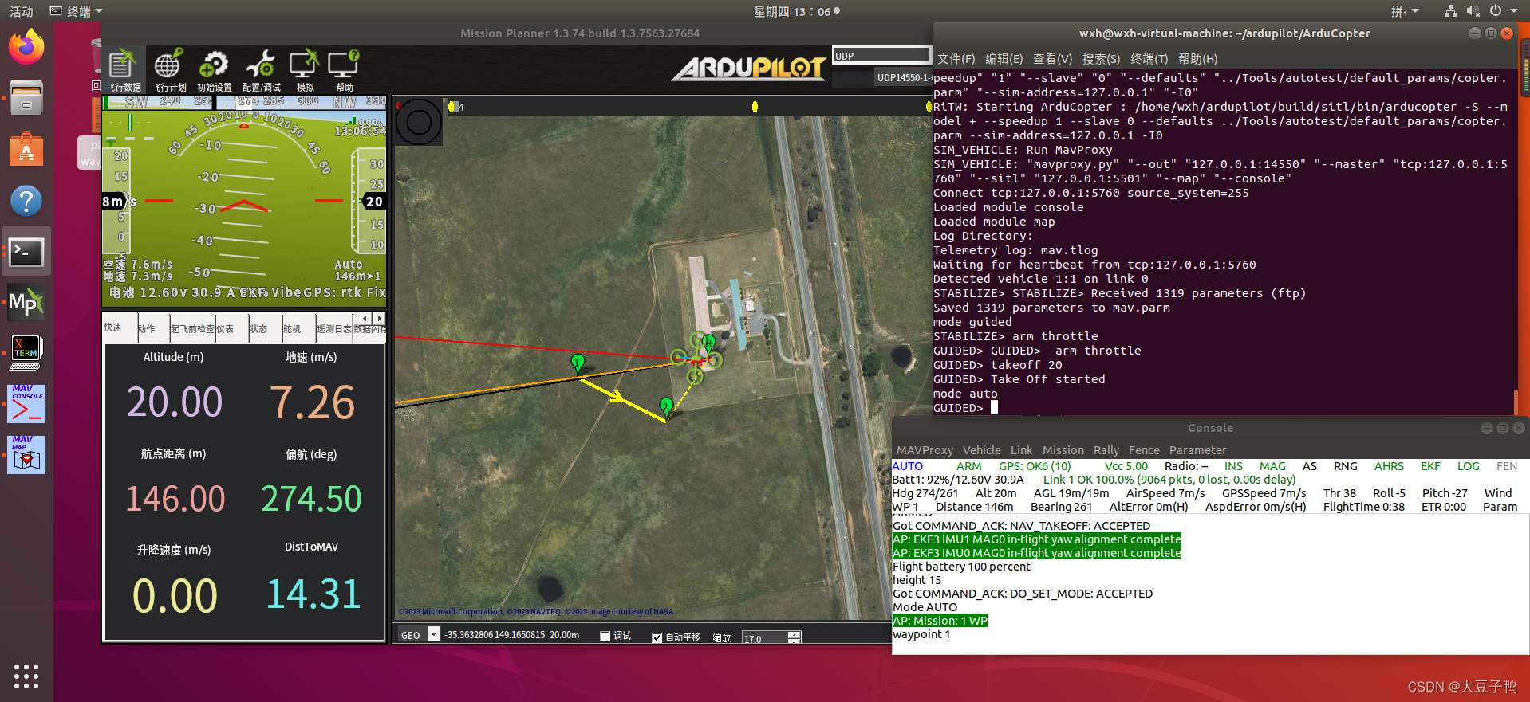Select the 起飞前检查 preflight tab

[x=192, y=328]
